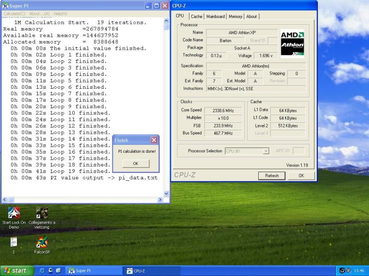Click the Refresh button in CPU-Z
Image resolution: width=369 pixels, height=276 pixels.
pos(272,176)
